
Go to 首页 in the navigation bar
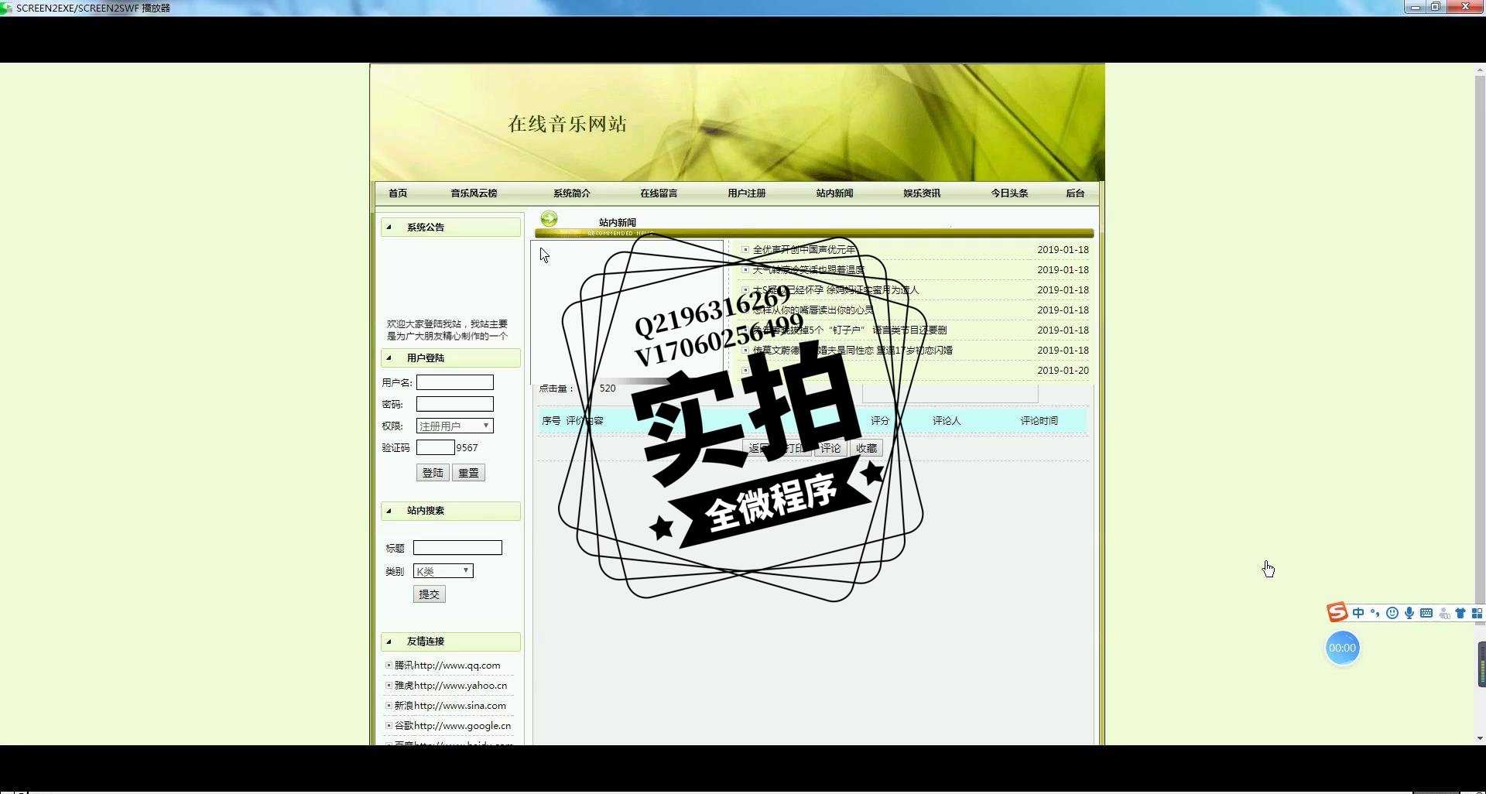[x=398, y=193]
